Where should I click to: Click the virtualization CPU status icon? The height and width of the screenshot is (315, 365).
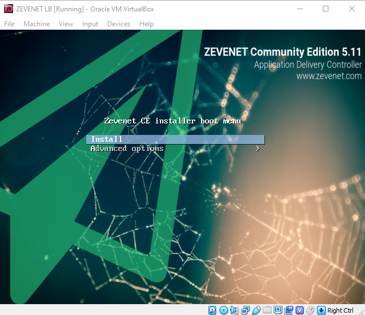[299, 310]
